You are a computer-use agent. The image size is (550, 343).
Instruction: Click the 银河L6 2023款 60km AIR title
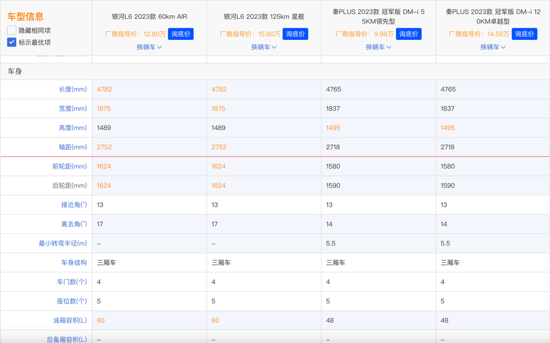pos(149,16)
